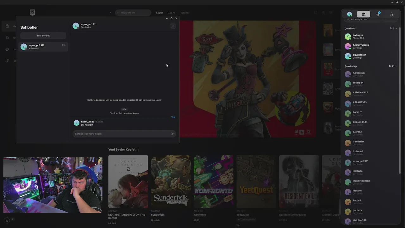Open exper_pc2311 conversation in Sohbetler list
The height and width of the screenshot is (228, 405).
click(x=43, y=47)
